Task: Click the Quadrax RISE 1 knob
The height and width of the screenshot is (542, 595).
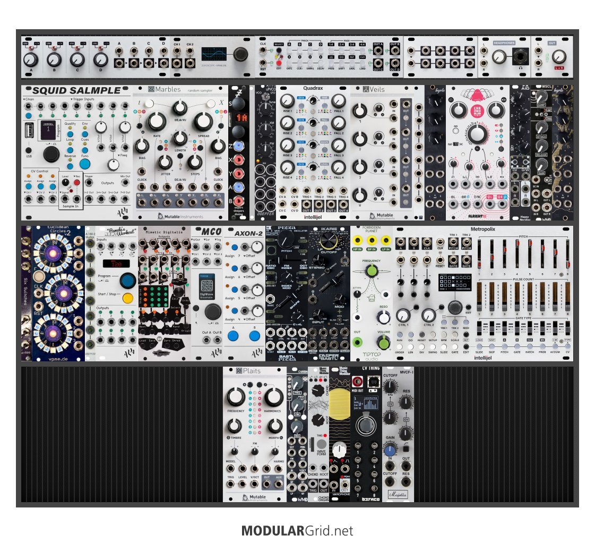Action: tap(287, 100)
